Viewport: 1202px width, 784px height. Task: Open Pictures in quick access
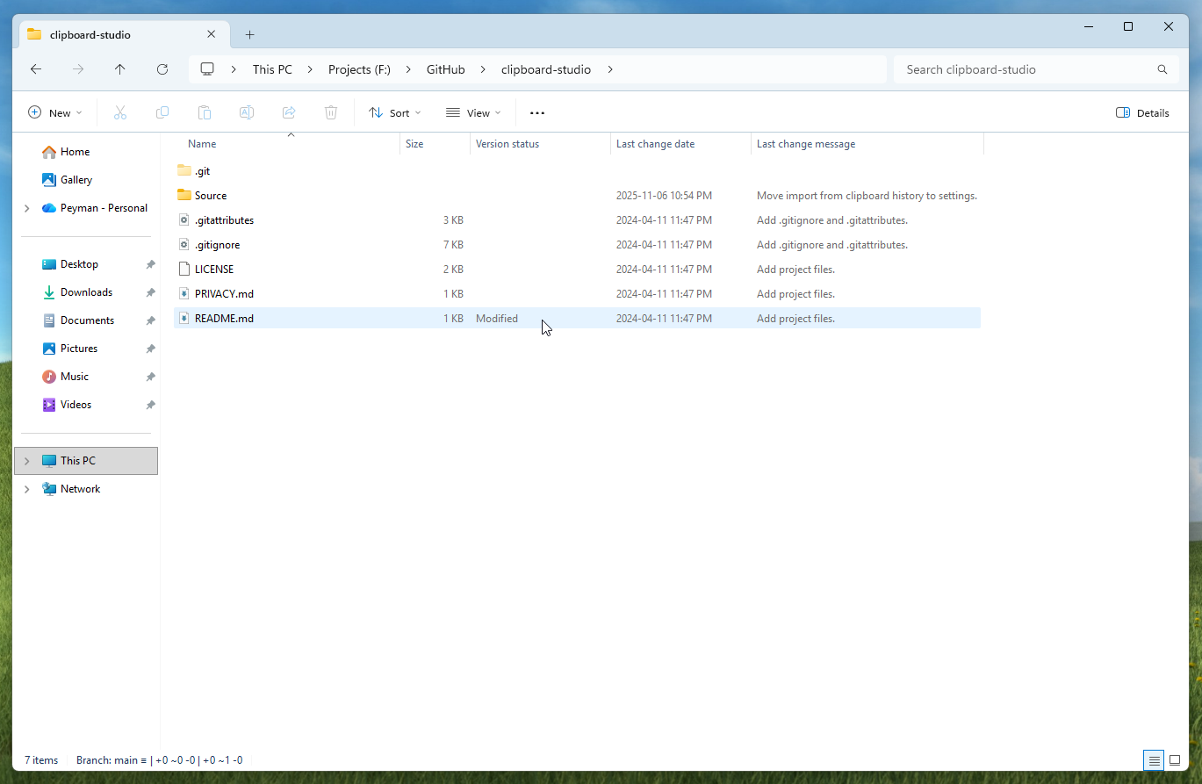click(79, 349)
